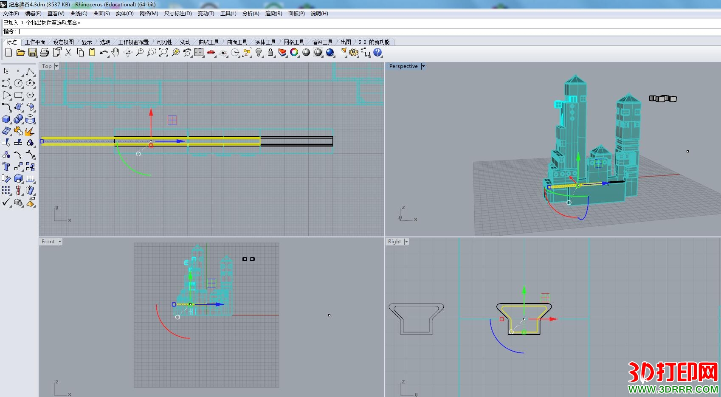Screen dimensions: 721x397
Task: Select the Box solid tool
Action: click(6, 119)
